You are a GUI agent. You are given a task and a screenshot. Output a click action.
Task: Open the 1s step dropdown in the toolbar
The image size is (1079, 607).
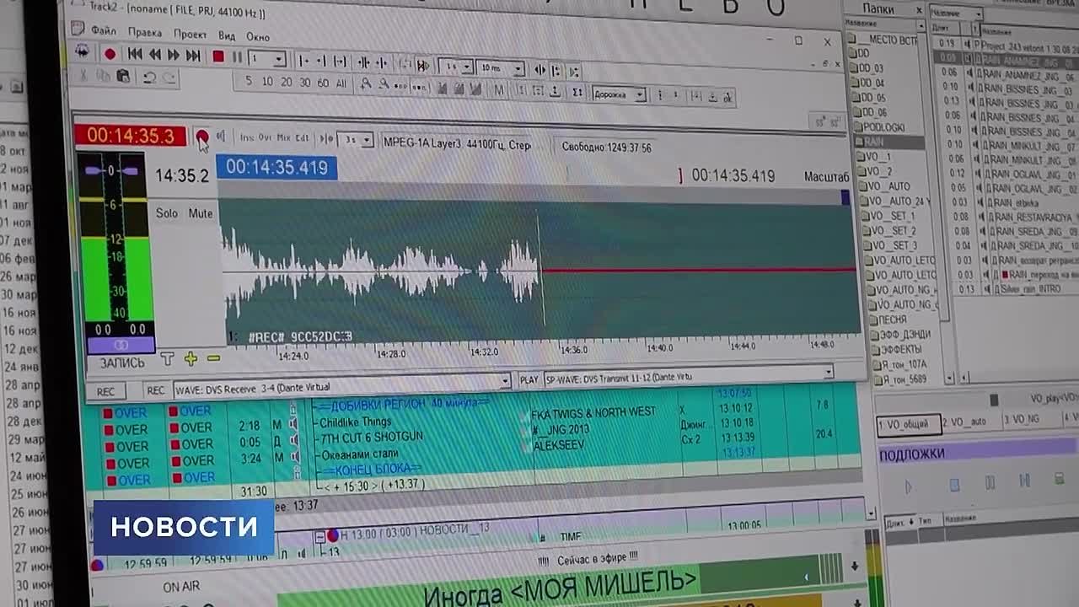click(x=466, y=67)
